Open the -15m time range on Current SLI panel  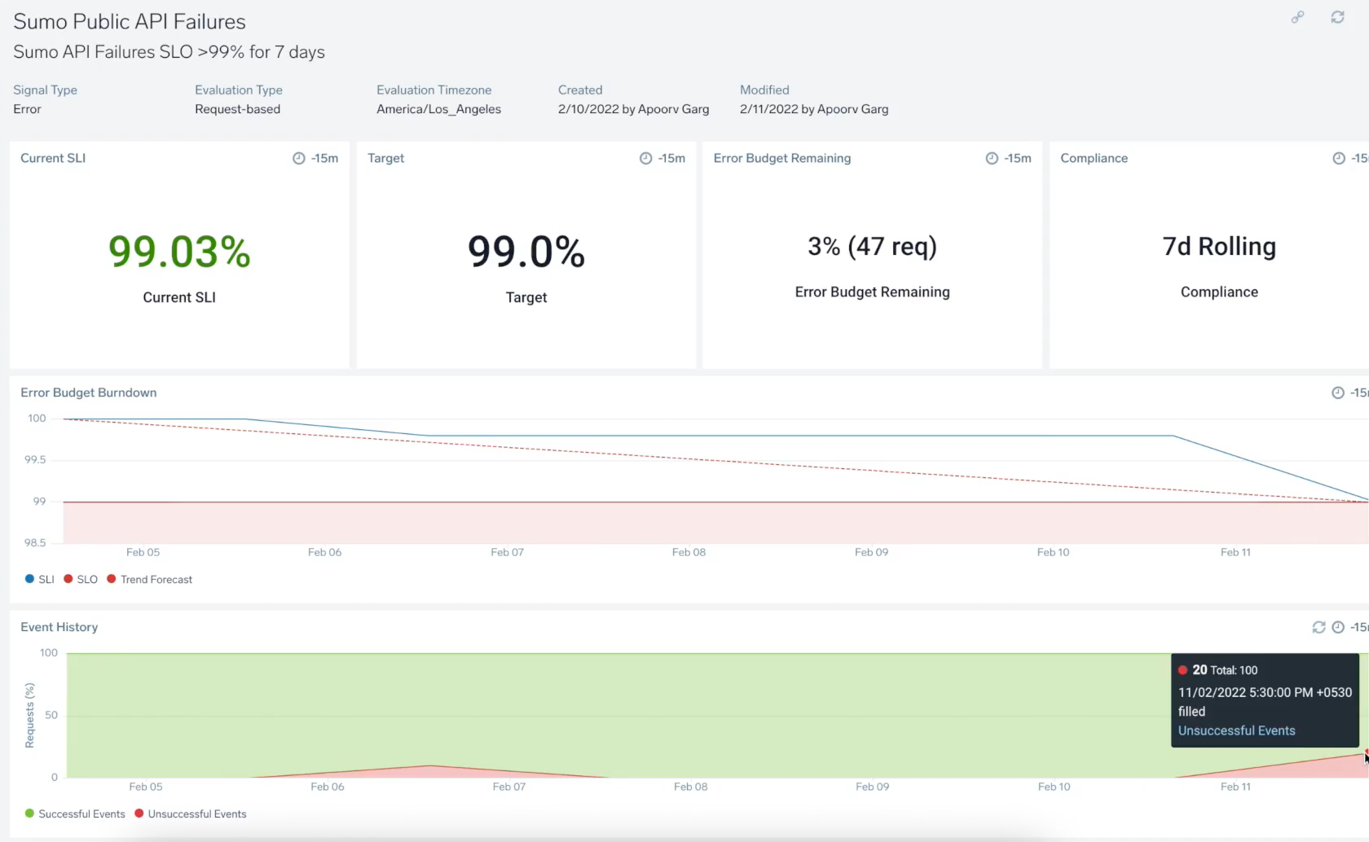316,158
